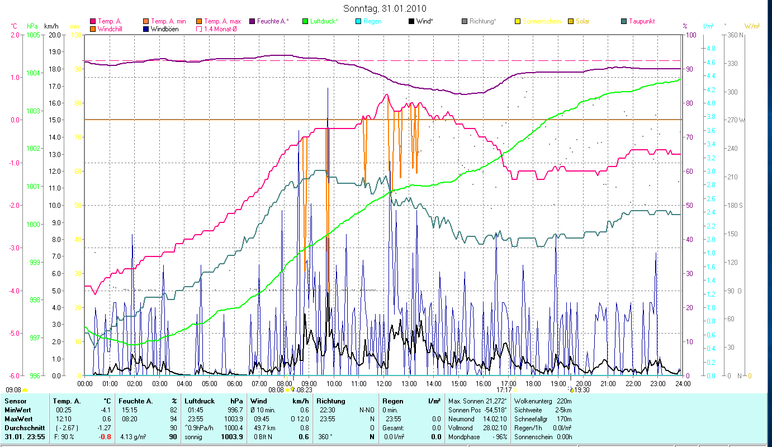
Task: Click the chart title Sonntag, 31.01.2010
Action: (x=385, y=8)
